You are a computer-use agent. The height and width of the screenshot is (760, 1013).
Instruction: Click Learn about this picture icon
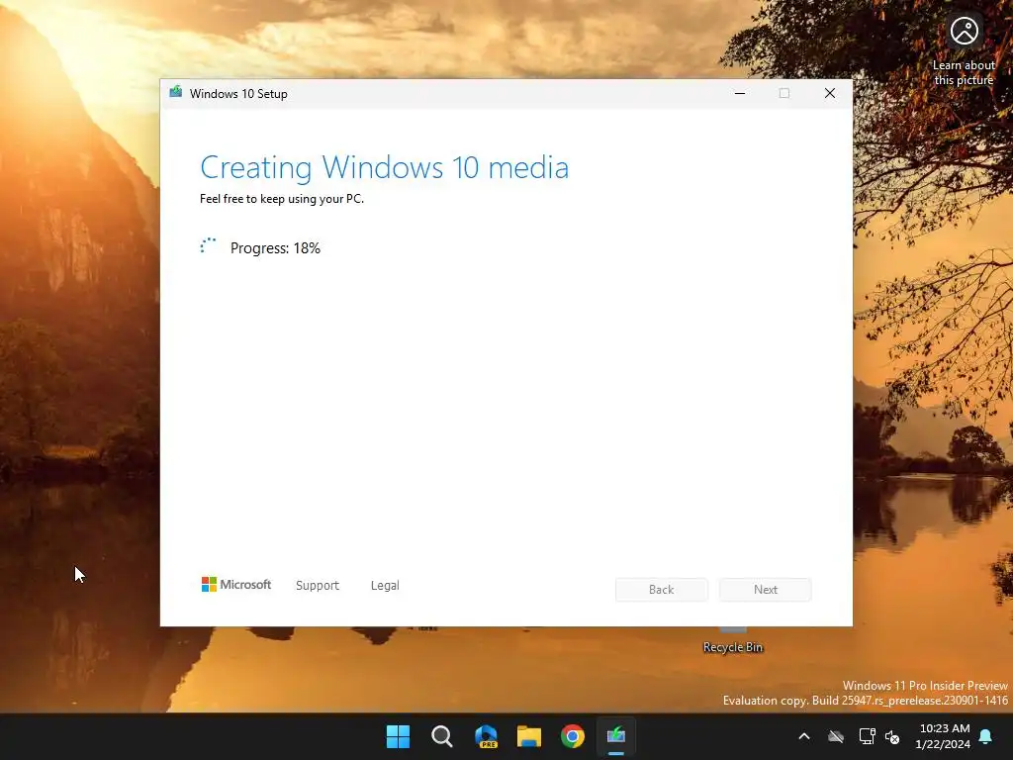point(964,31)
